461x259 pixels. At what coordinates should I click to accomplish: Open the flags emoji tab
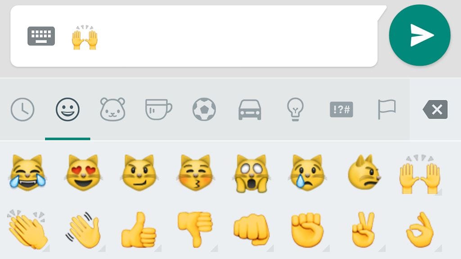(x=387, y=109)
